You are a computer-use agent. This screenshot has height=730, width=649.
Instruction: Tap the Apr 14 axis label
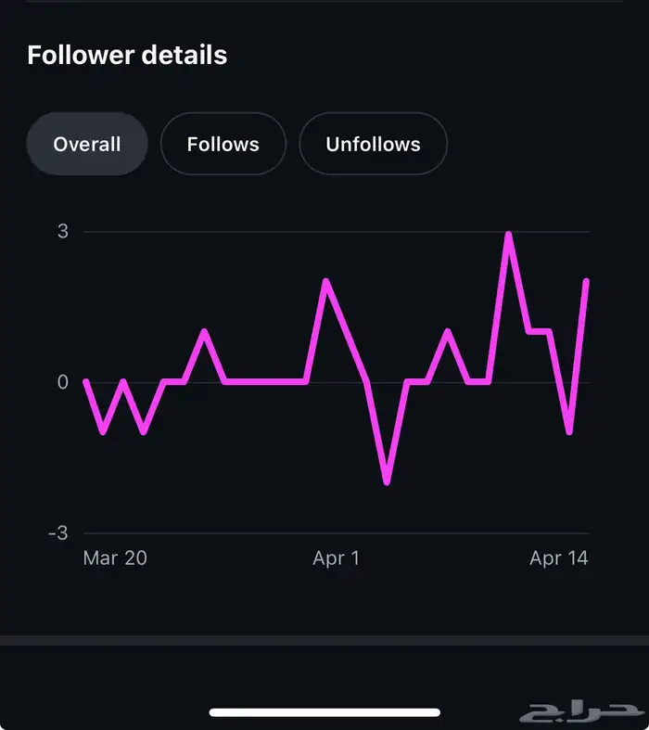click(559, 557)
